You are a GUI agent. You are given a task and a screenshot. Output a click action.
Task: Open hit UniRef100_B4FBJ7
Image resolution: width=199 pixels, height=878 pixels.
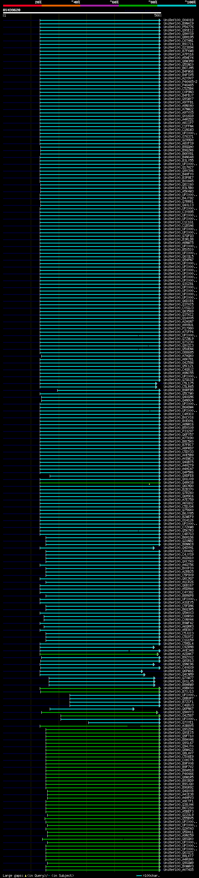178,95
